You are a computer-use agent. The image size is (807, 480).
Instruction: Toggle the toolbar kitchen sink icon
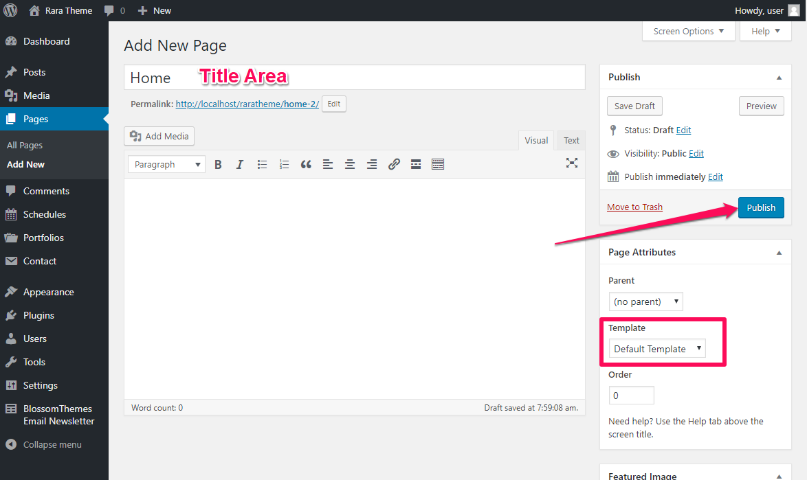438,164
